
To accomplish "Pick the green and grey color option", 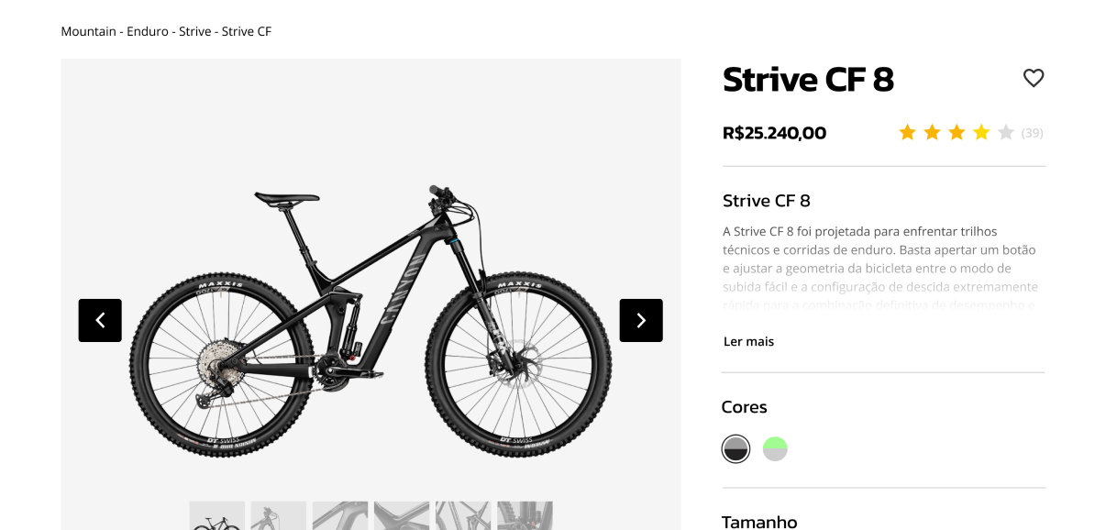I will click(x=775, y=449).
